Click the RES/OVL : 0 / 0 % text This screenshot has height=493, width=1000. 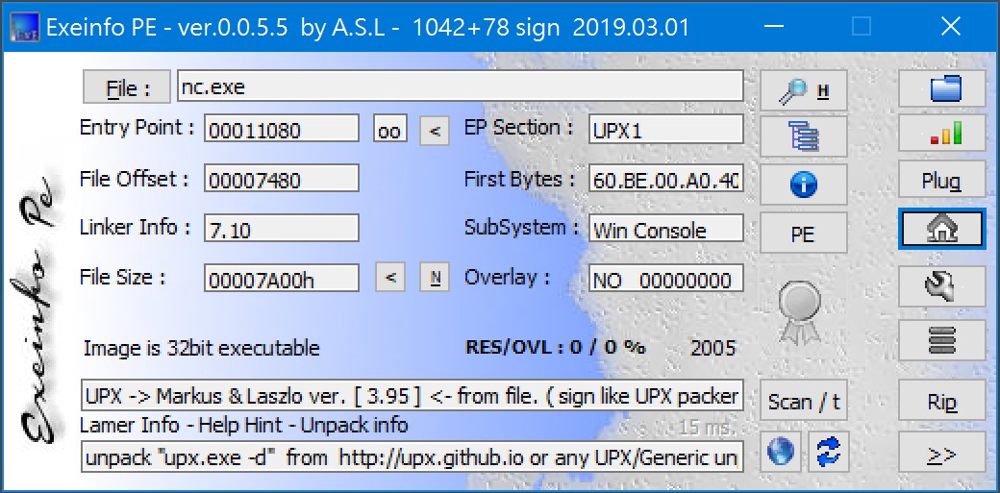click(x=556, y=348)
